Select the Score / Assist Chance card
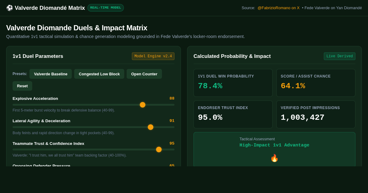 (x=316, y=83)
